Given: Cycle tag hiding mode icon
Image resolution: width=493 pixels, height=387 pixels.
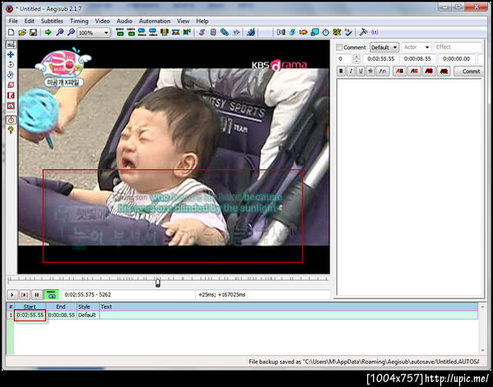Looking at the screenshot, I should pyautogui.click(x=375, y=32).
